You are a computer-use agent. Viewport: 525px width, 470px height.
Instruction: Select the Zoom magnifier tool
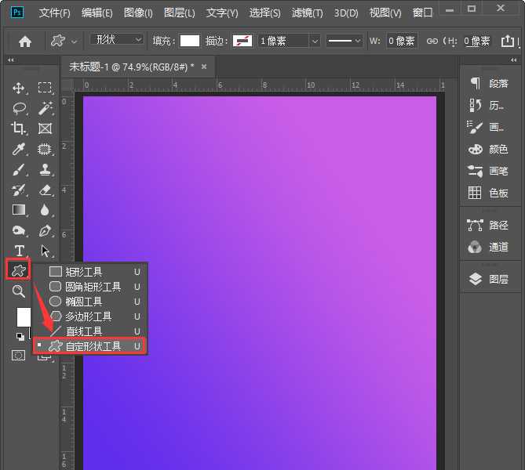click(19, 291)
